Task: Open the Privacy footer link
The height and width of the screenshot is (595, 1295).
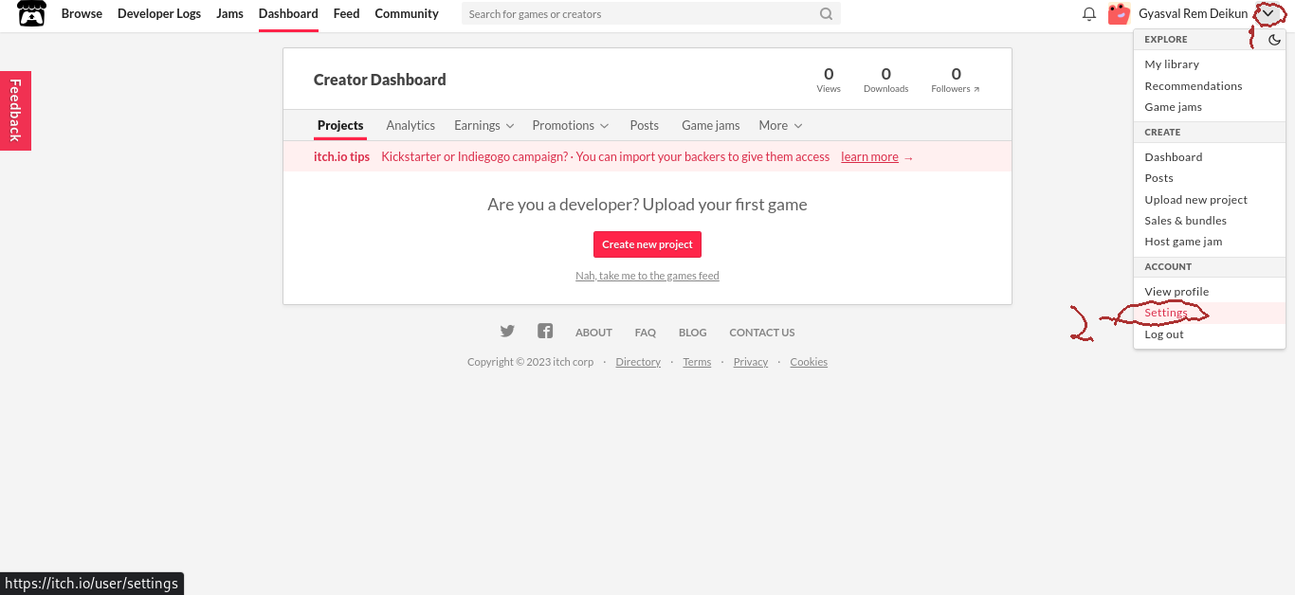Action: pyautogui.click(x=751, y=362)
